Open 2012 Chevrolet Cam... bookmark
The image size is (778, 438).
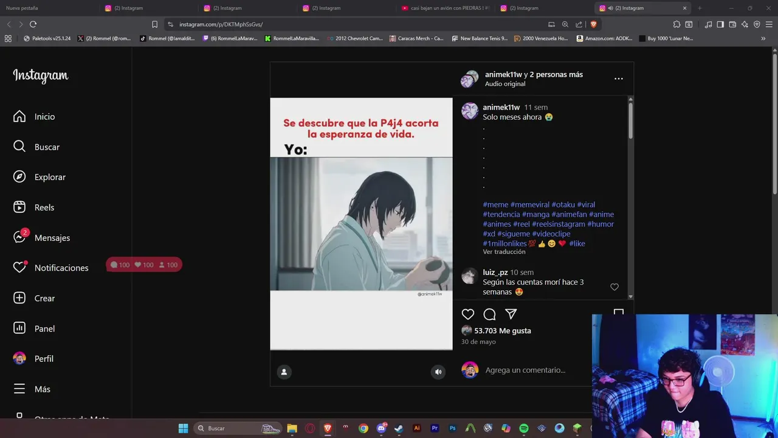click(x=354, y=38)
